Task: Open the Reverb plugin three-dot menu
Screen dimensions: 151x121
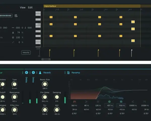Action: pyautogui.click(x=37, y=73)
